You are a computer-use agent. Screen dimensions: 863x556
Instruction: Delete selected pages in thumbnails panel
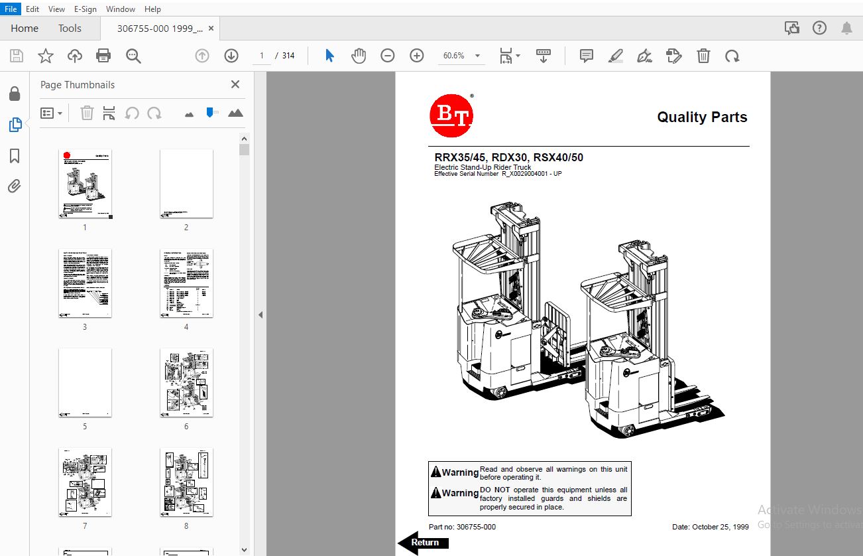click(x=87, y=113)
